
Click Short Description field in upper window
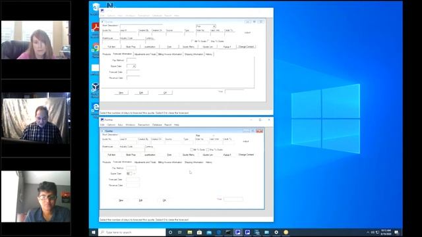[141, 26]
